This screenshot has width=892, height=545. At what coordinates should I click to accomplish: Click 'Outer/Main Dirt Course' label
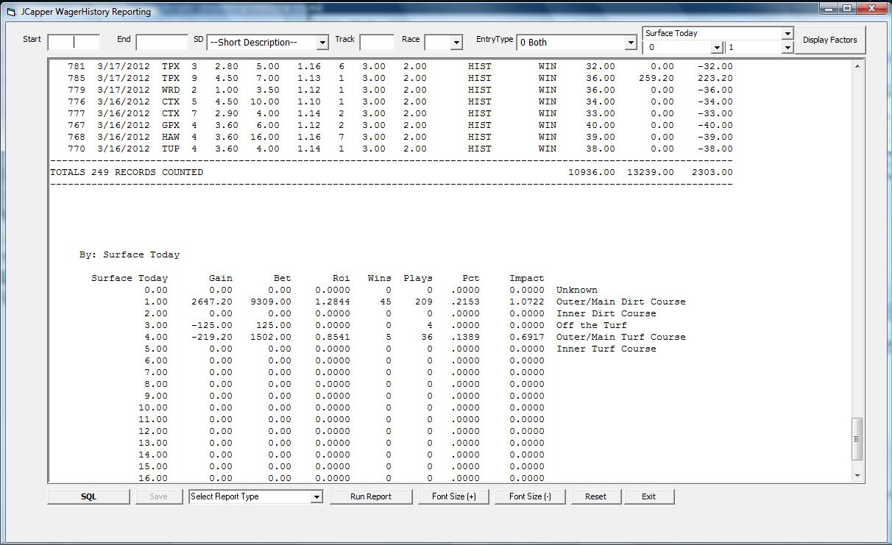(x=620, y=302)
